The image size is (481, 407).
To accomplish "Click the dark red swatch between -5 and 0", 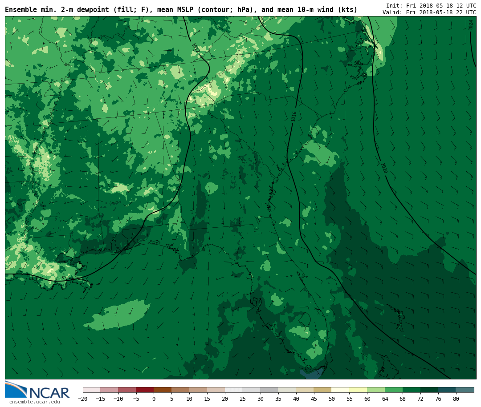I will click(x=145, y=390).
